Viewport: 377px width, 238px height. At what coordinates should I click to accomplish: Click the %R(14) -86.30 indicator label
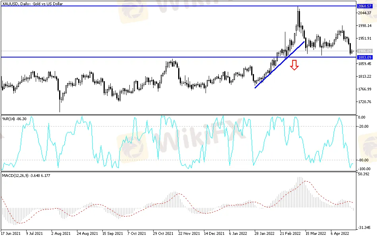[14, 119]
